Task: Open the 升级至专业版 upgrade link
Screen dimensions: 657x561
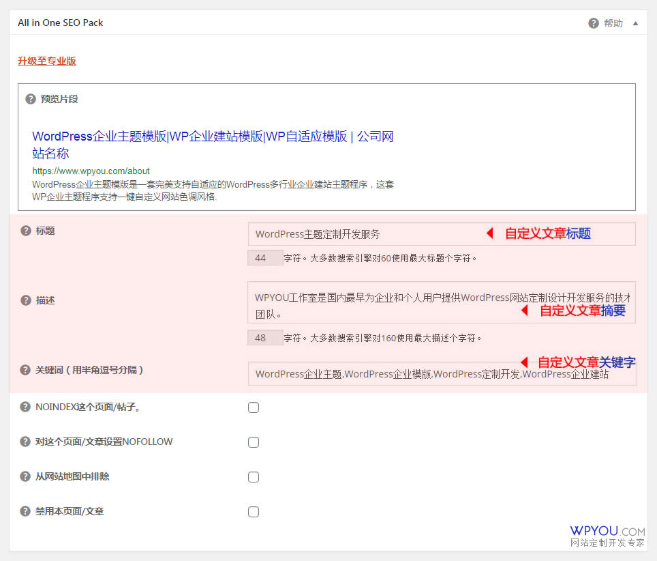Action: coord(47,61)
